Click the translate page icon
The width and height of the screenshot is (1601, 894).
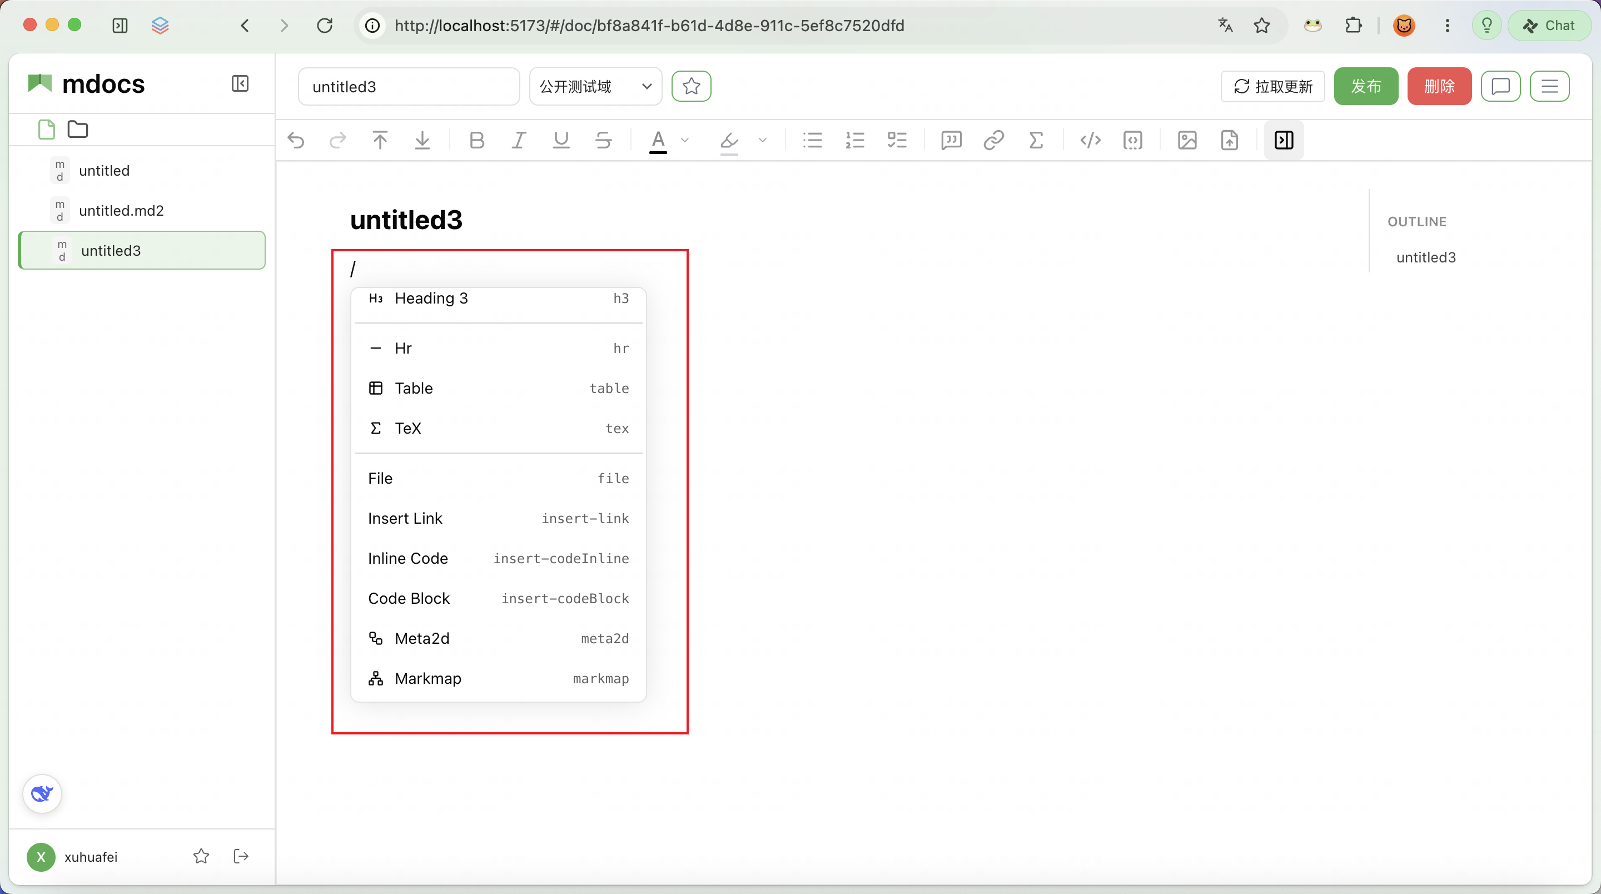click(1225, 26)
